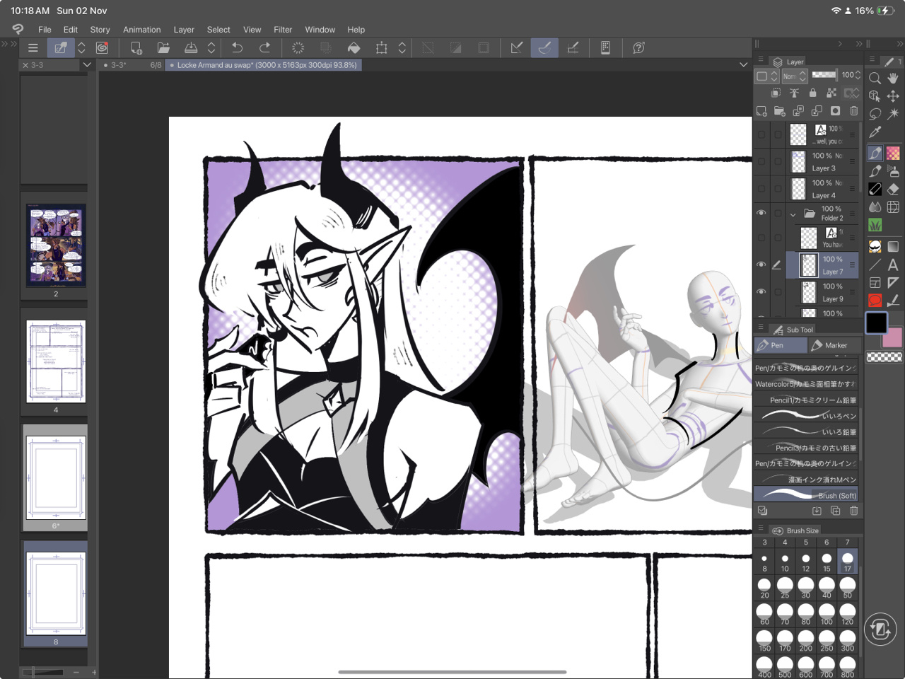
Task: Click the Undo arrow in command bar
Action: 238,47
